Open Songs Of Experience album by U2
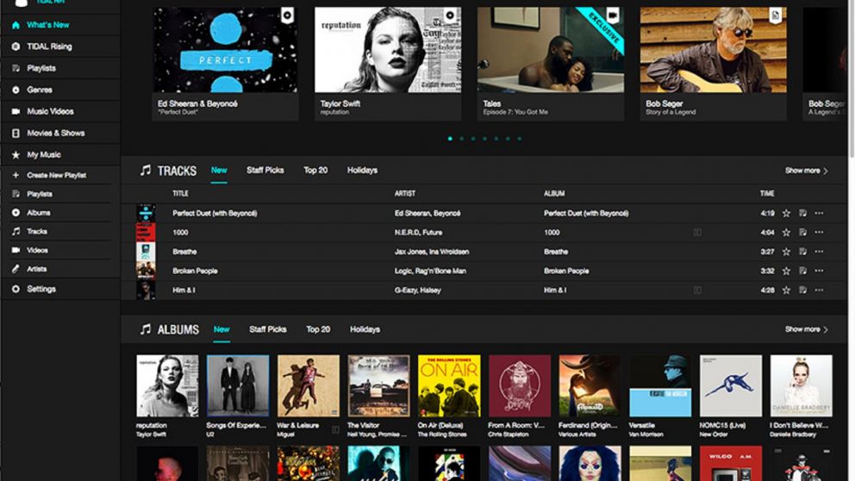855x481 pixels. (x=238, y=386)
